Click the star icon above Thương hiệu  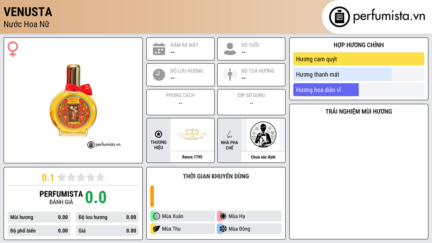[x=159, y=134]
